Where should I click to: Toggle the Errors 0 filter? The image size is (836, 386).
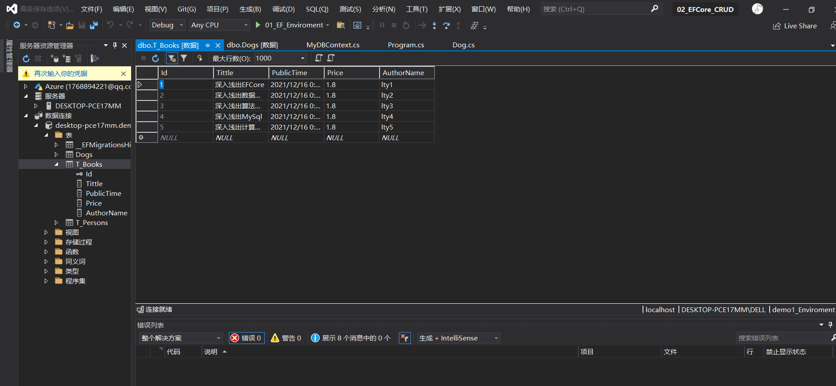point(247,338)
